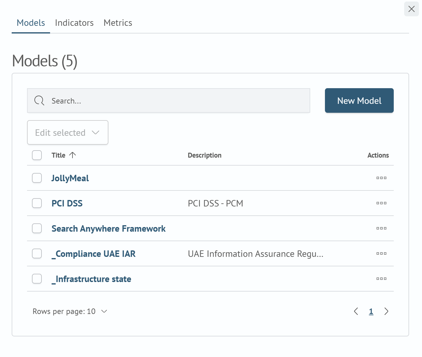Expand the Edit selected dropdown
Viewport: 422px width, 357px height.
pyautogui.click(x=68, y=132)
